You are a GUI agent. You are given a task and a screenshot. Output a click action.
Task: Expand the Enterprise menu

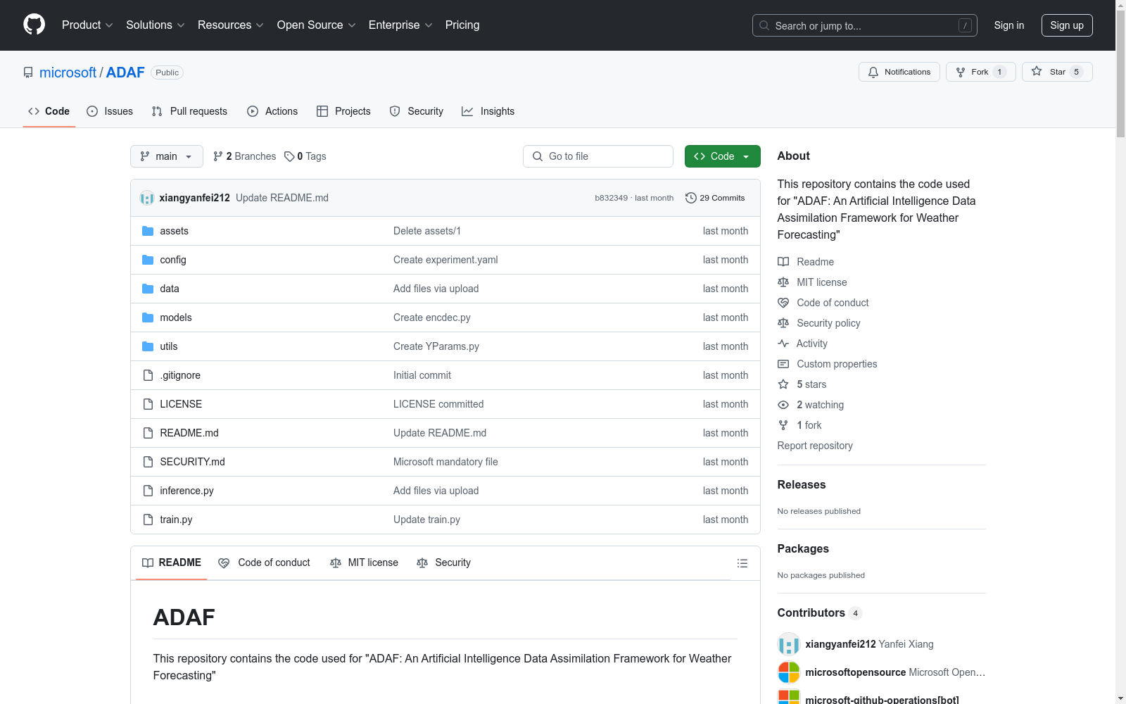(x=400, y=25)
